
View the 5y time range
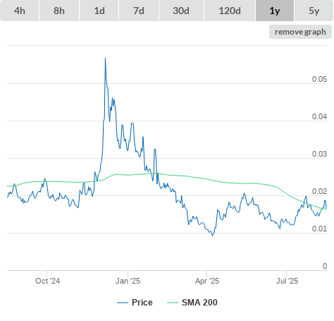[314, 11]
